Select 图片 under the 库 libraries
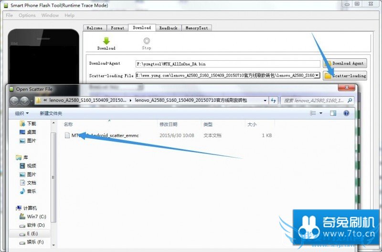382x252 pixels. pos(28,175)
